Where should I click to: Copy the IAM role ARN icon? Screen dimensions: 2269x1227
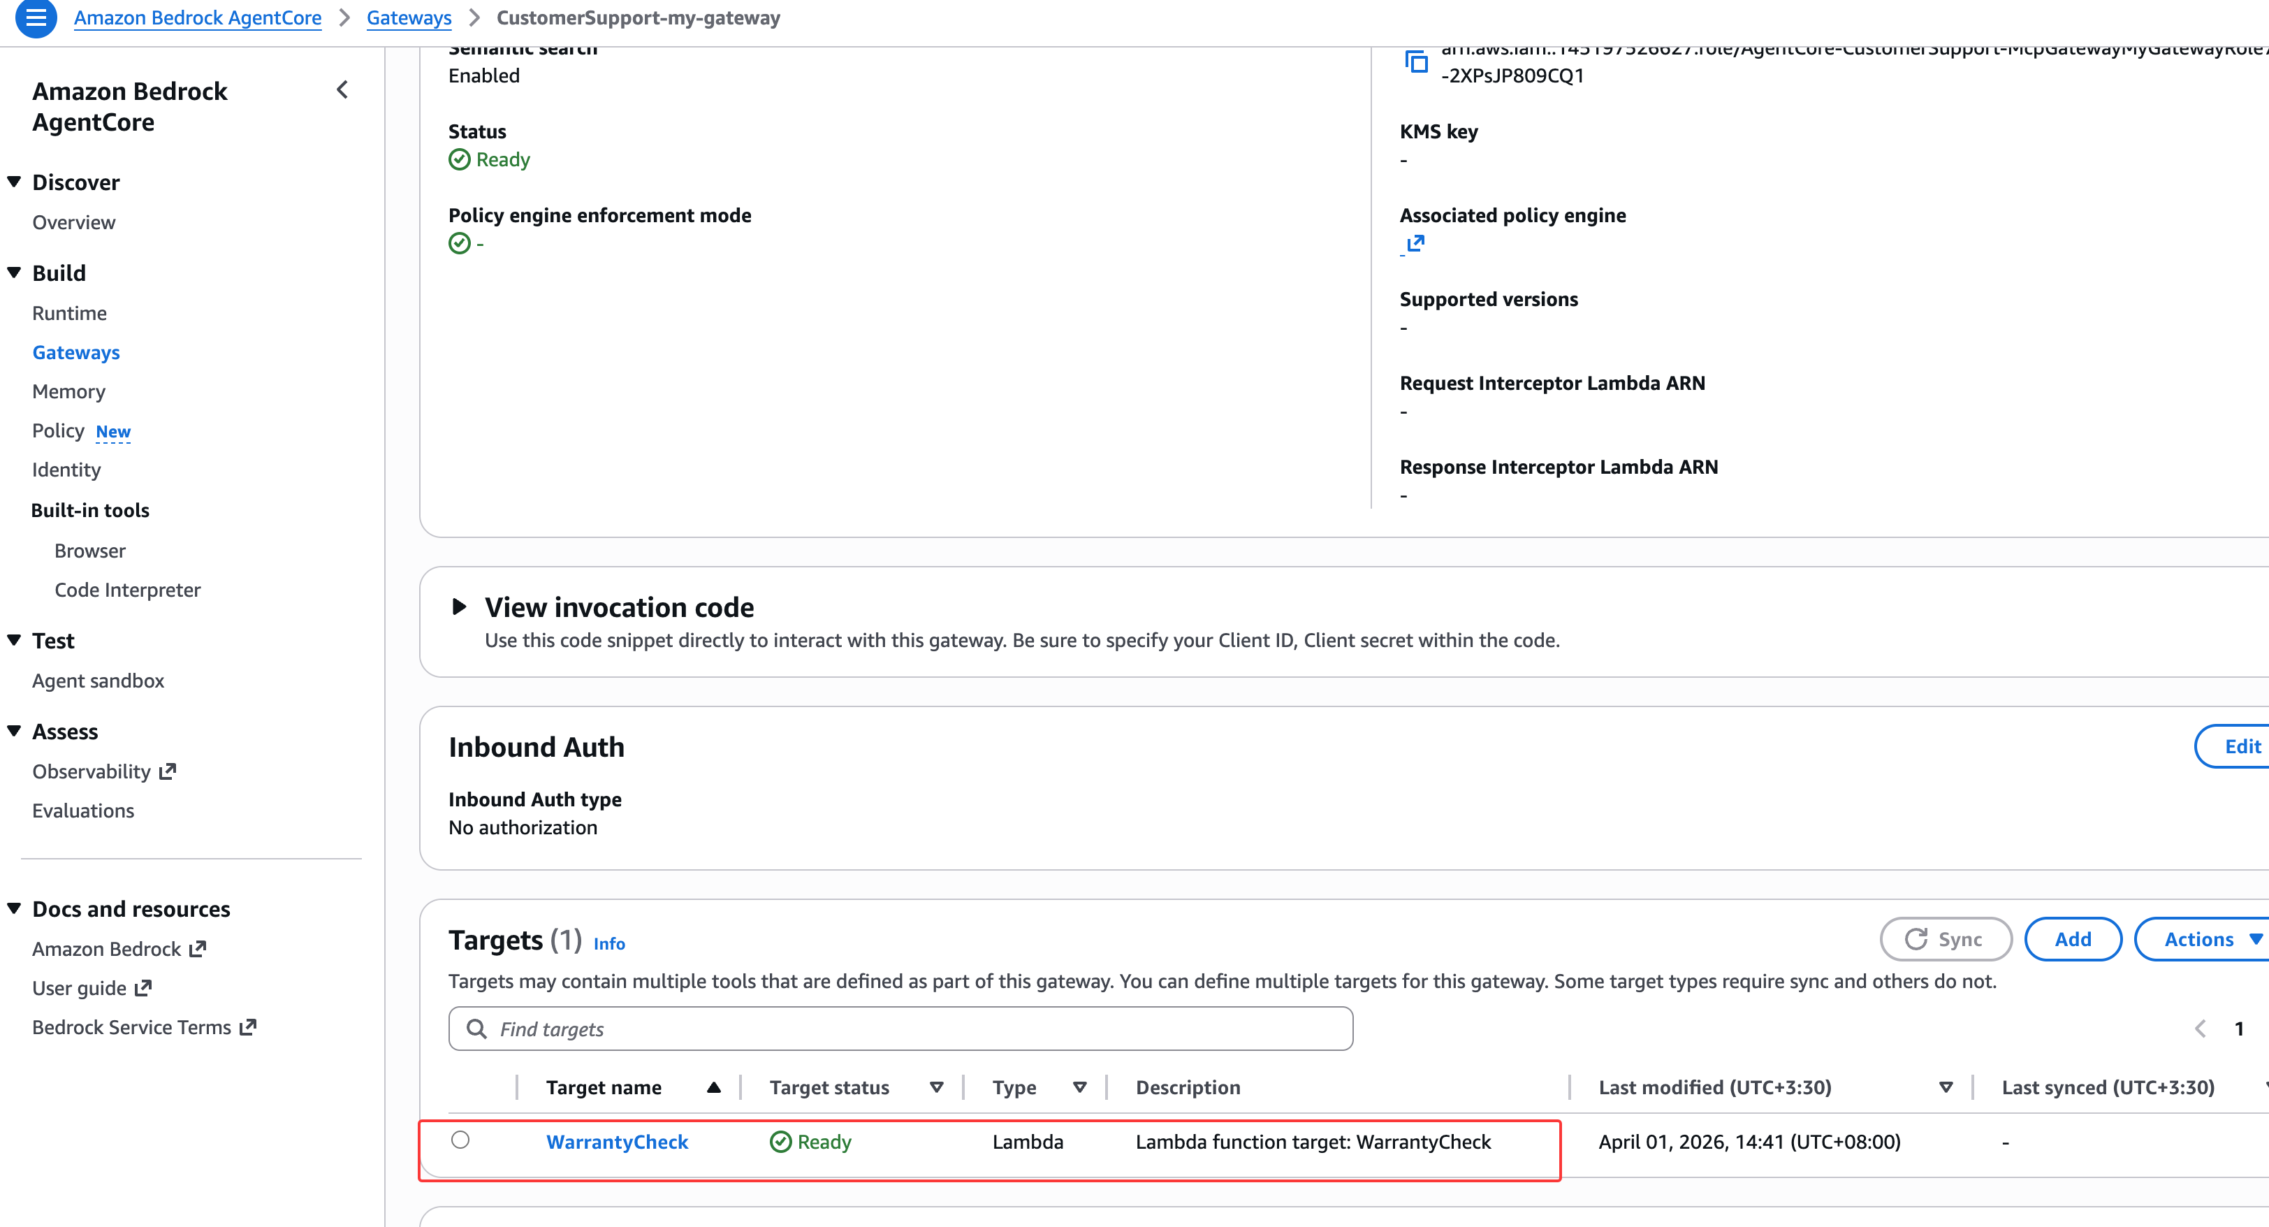coord(1416,61)
